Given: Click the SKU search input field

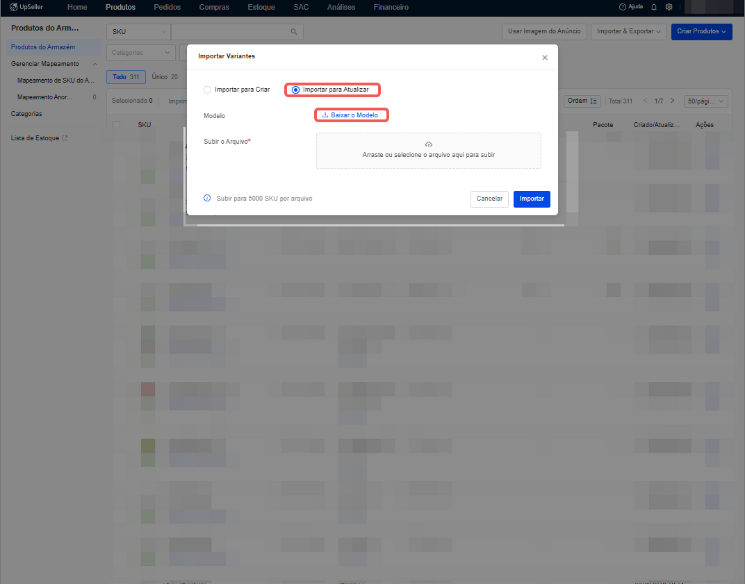Looking at the screenshot, I should click(x=231, y=32).
